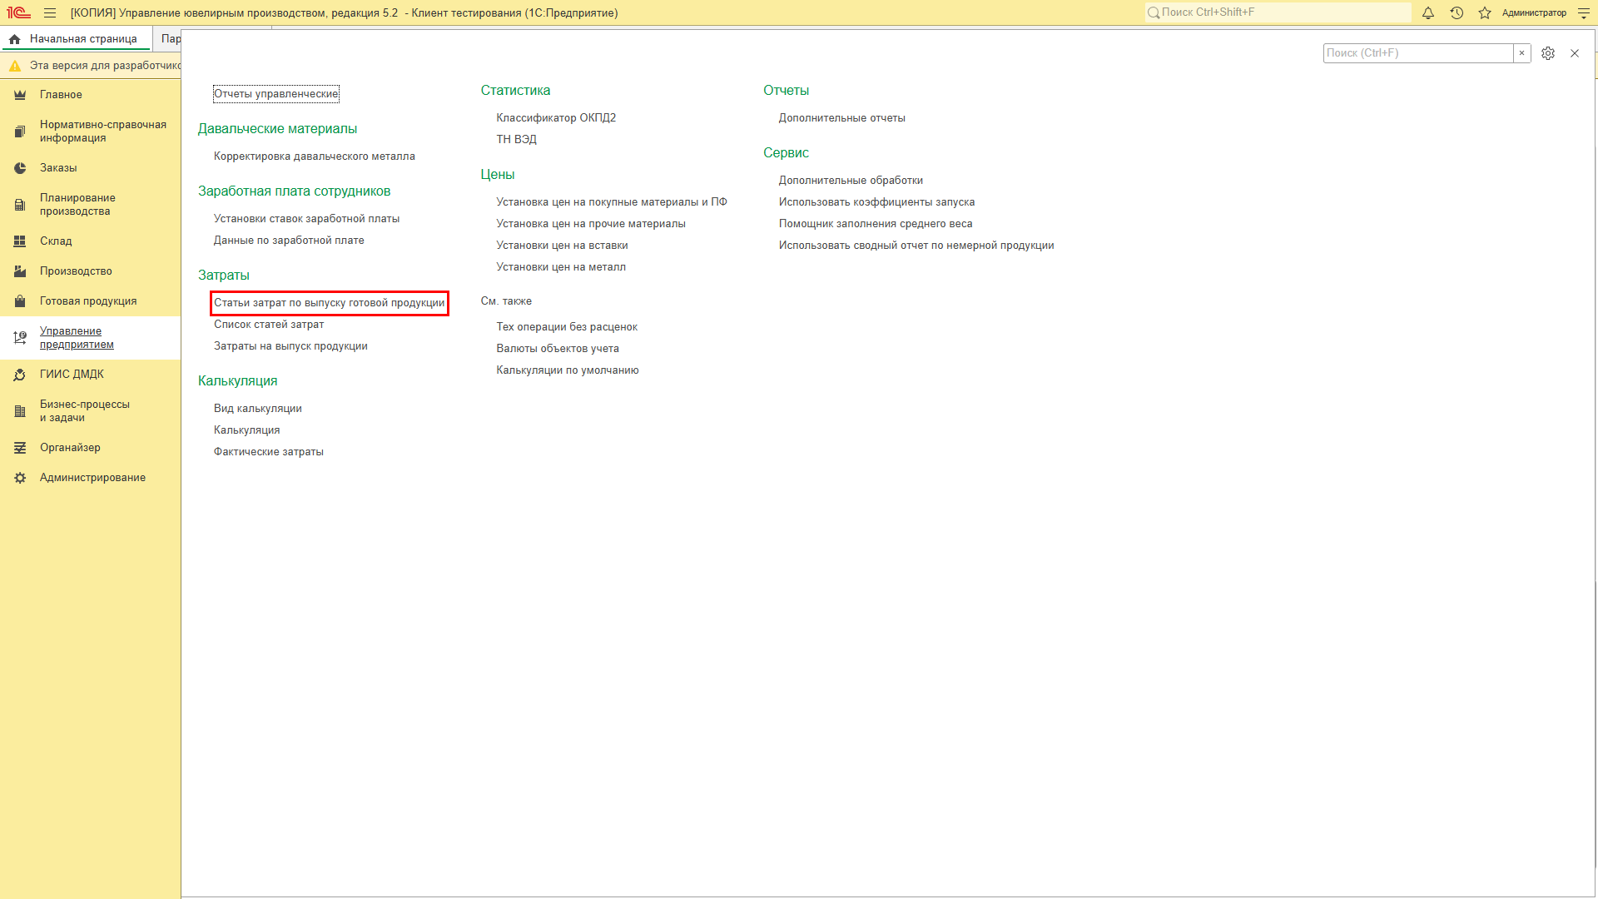Open Отчеты управленческие

tap(276, 94)
